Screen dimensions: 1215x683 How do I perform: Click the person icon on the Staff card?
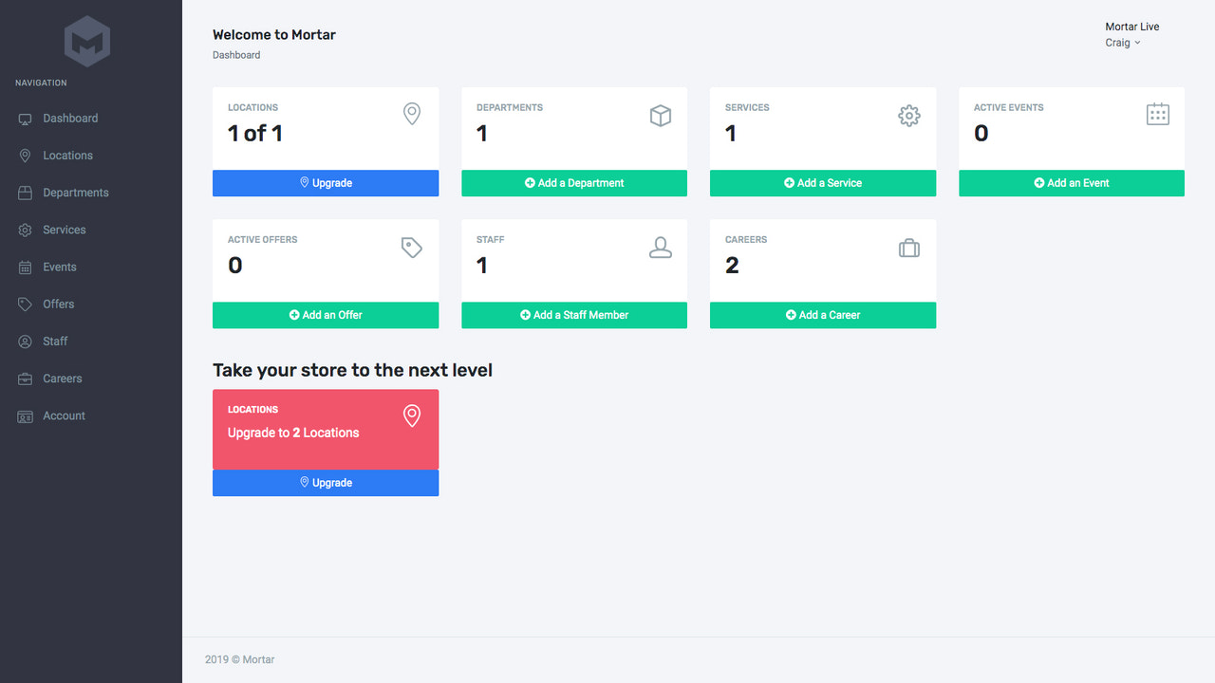click(x=661, y=247)
